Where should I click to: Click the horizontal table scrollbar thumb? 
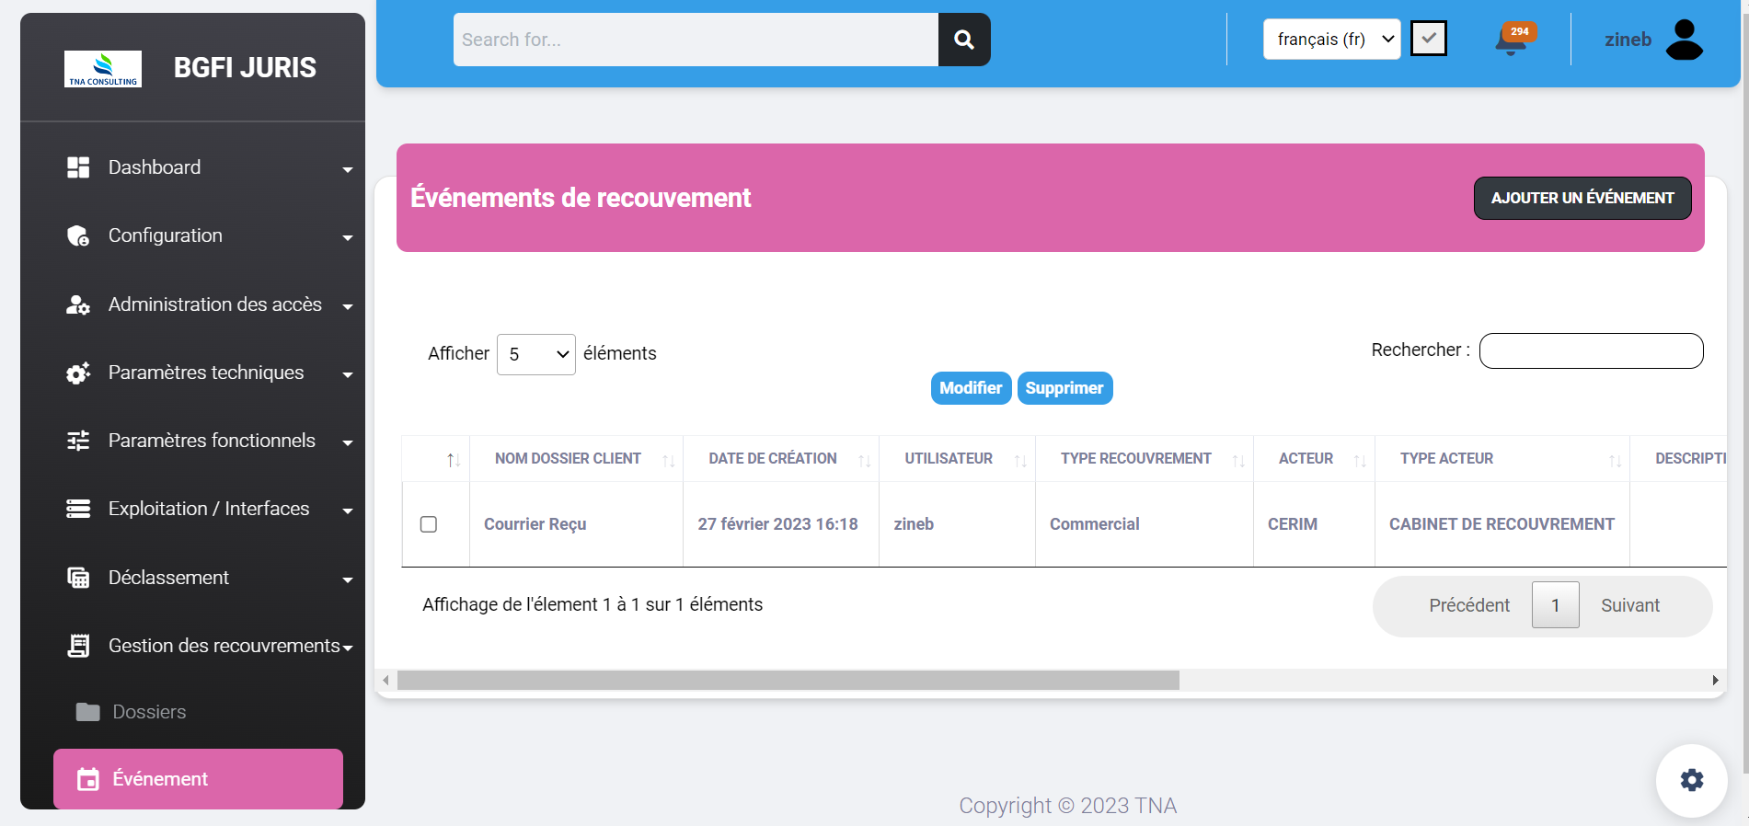pyautogui.click(x=788, y=681)
